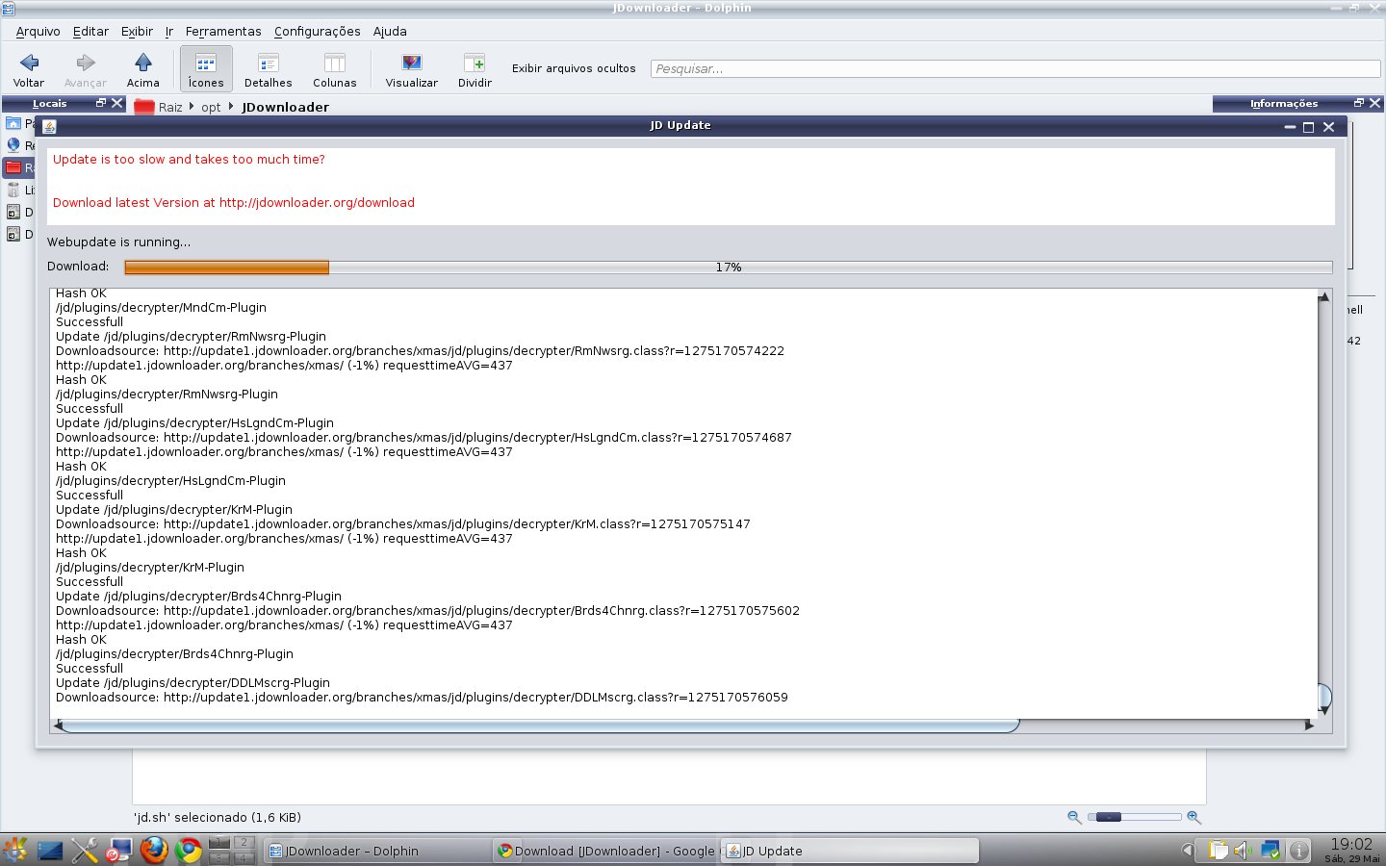
Task: Click log line 'Update /jd/plugins/decrypter/KrM-Plugin'
Action: click(174, 510)
